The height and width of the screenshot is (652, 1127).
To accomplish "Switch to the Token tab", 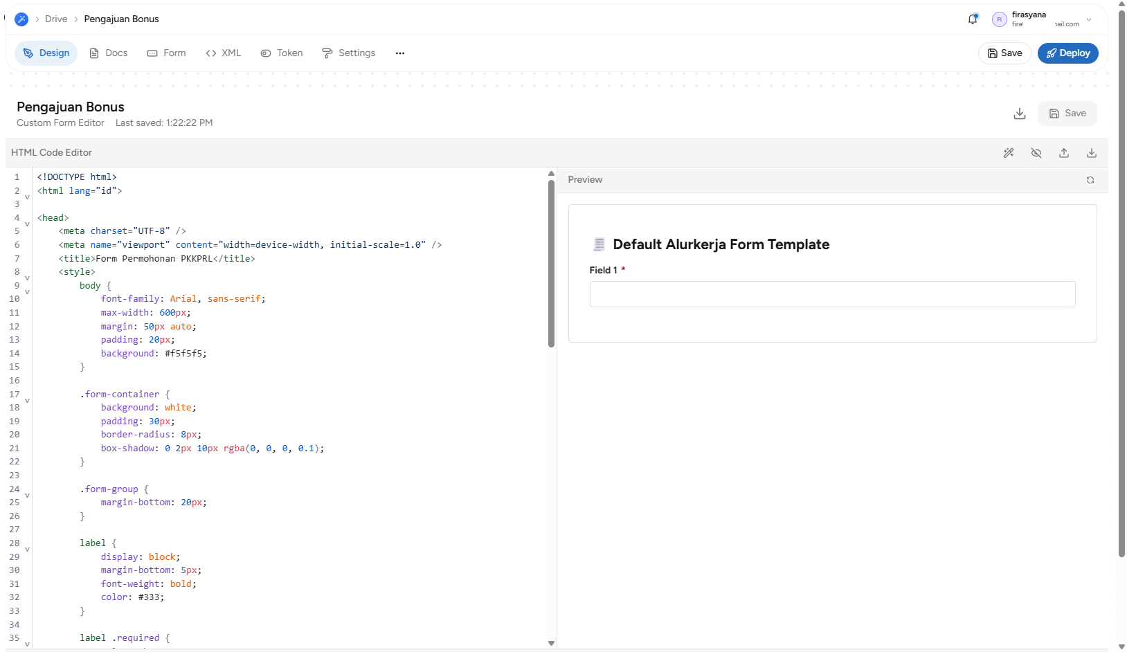I will point(282,53).
